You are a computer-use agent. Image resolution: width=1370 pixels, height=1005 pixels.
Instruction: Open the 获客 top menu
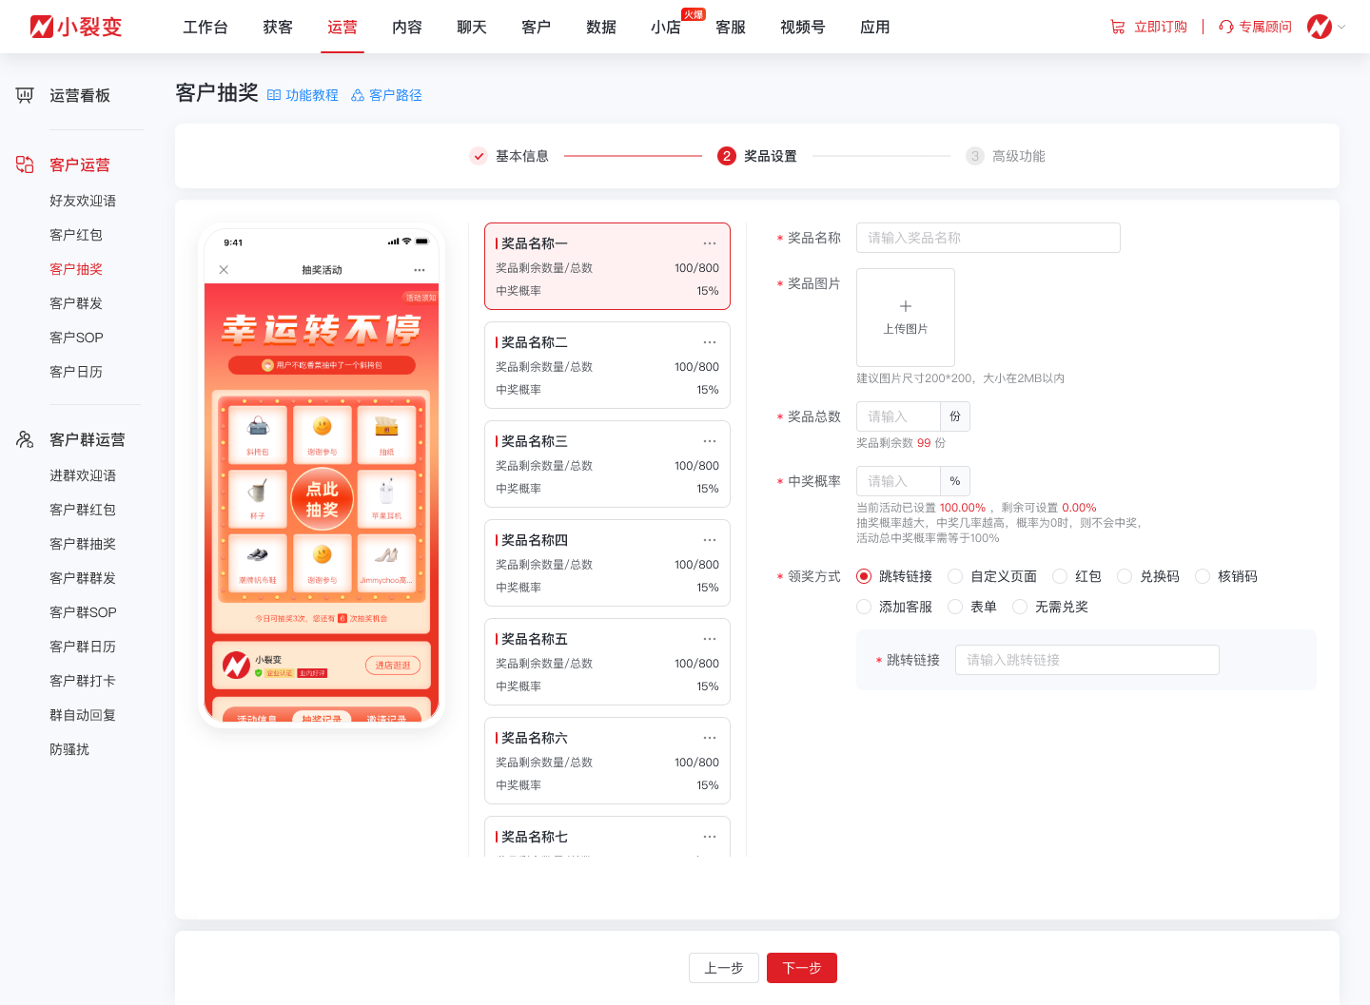click(x=278, y=28)
